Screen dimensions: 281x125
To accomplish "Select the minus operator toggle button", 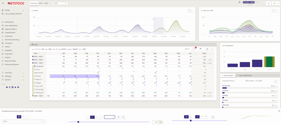I will [92, 117].
